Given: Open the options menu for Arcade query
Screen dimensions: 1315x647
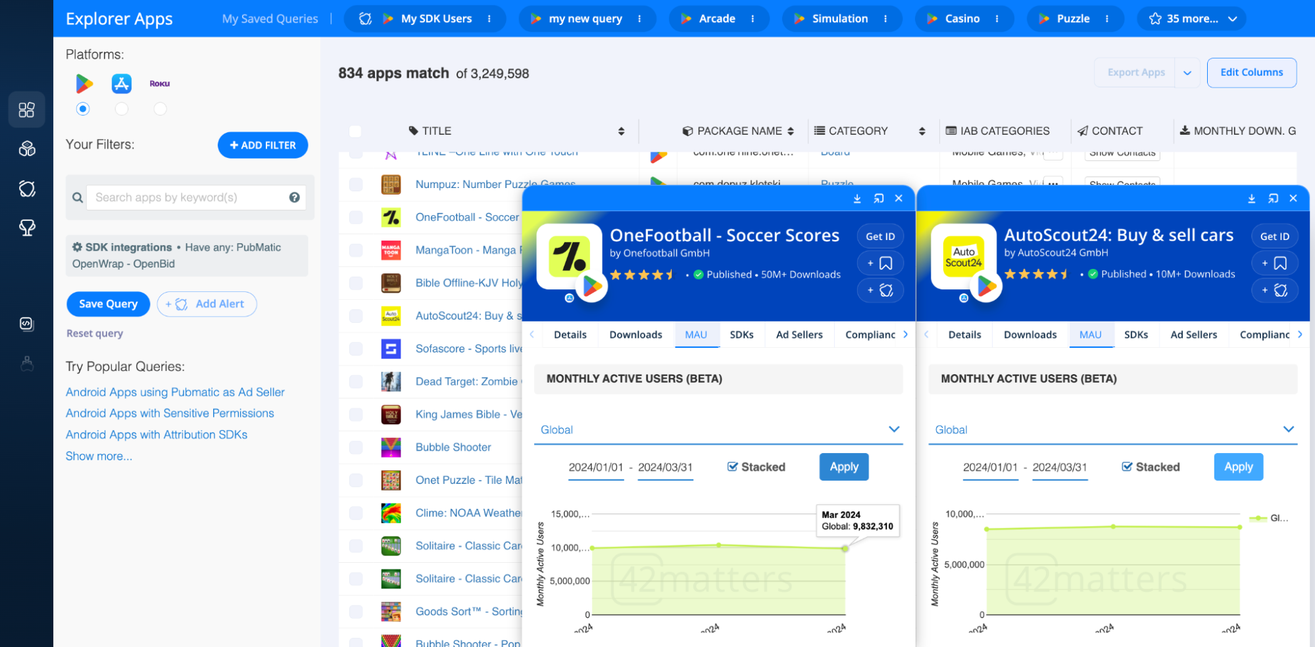Looking at the screenshot, I should 753,19.
